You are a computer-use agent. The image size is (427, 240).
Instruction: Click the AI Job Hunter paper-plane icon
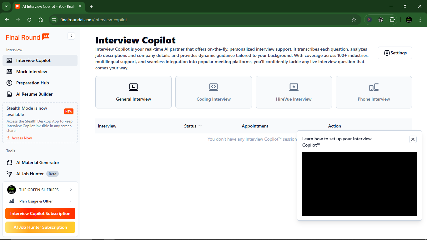coord(10,174)
